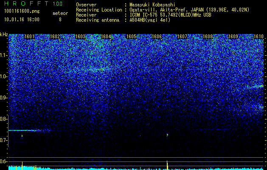Click the 1601 time marker
The width and height of the screenshot is (267, 170).
pyautogui.click(x=29, y=37)
